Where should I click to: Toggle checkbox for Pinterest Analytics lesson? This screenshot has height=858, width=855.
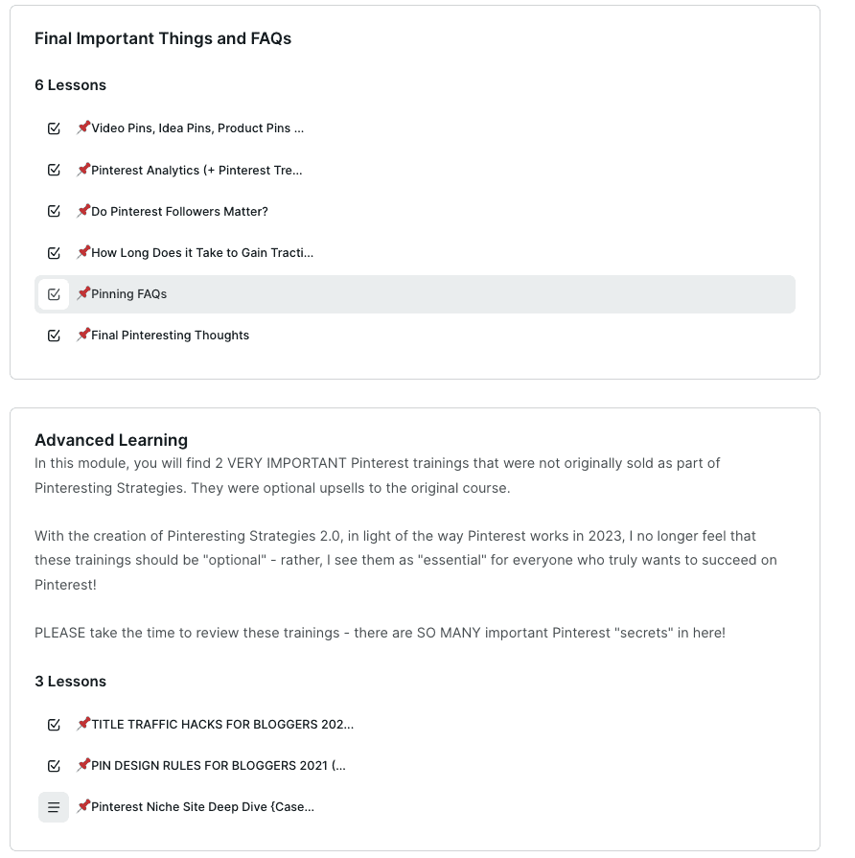[x=54, y=169]
